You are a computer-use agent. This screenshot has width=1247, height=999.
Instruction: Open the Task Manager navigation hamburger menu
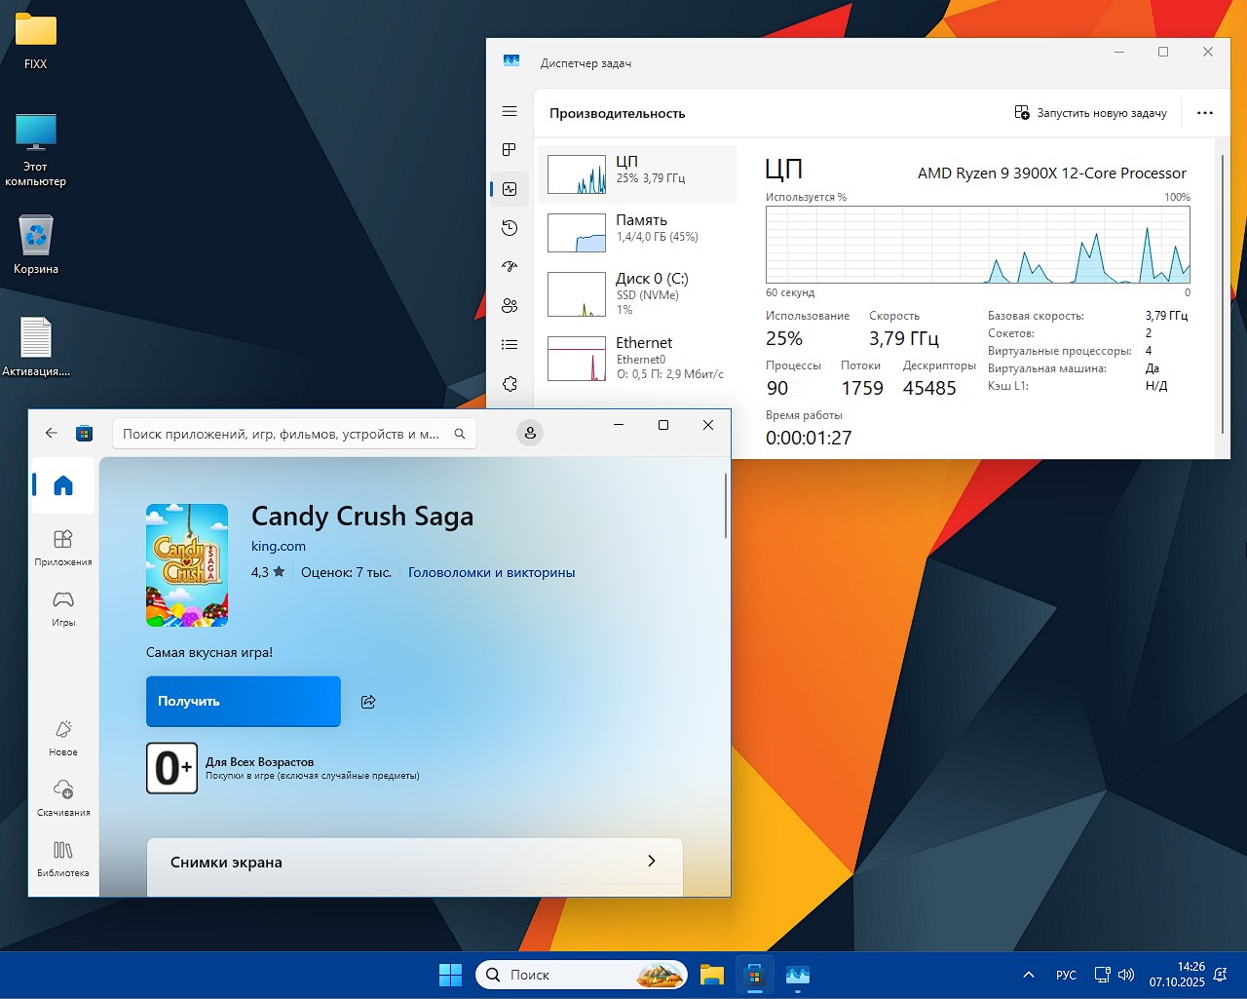(510, 111)
